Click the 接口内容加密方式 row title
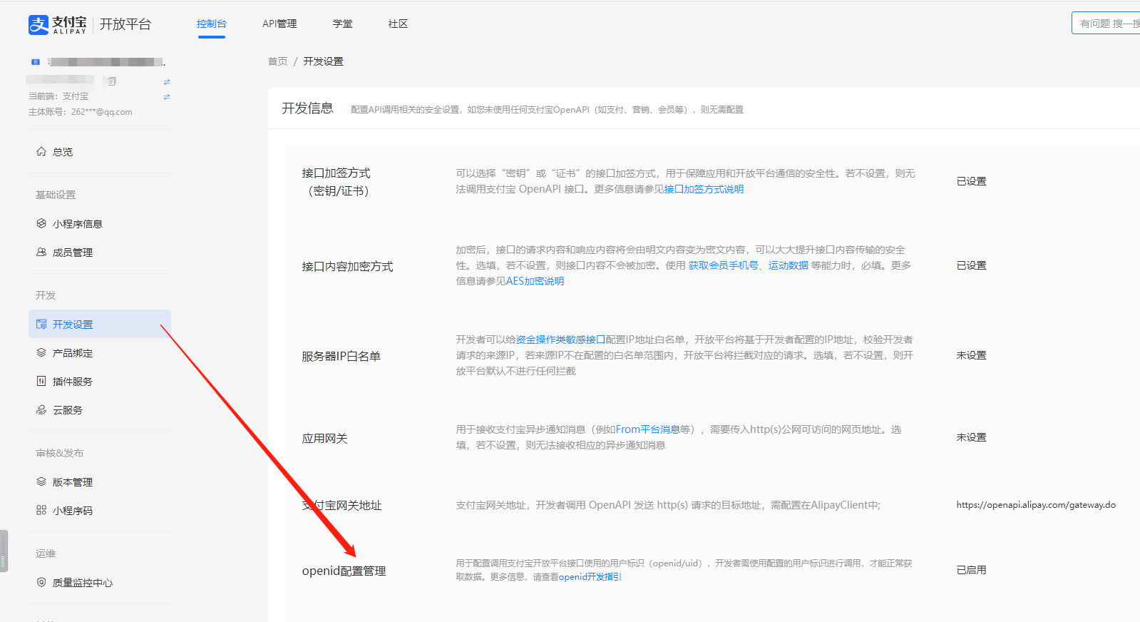The height and width of the screenshot is (622, 1140). [x=347, y=267]
